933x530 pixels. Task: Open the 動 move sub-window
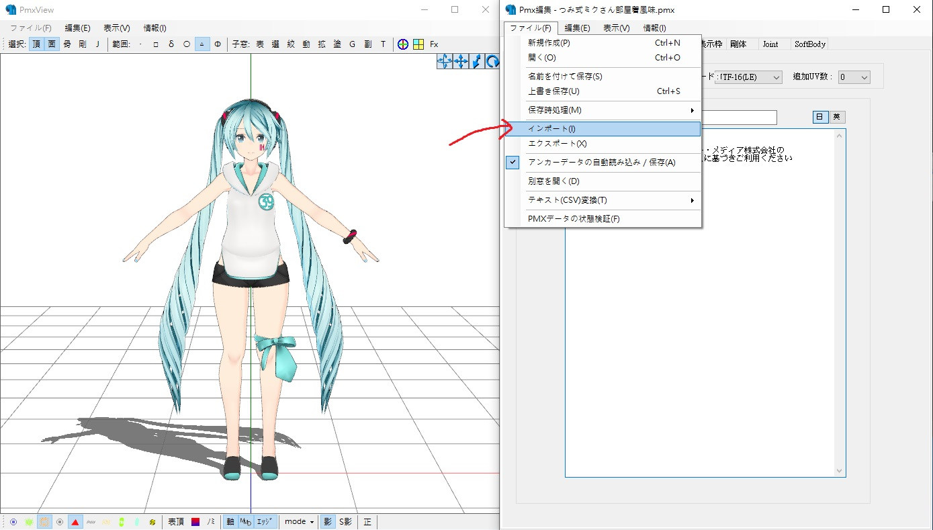tap(306, 44)
